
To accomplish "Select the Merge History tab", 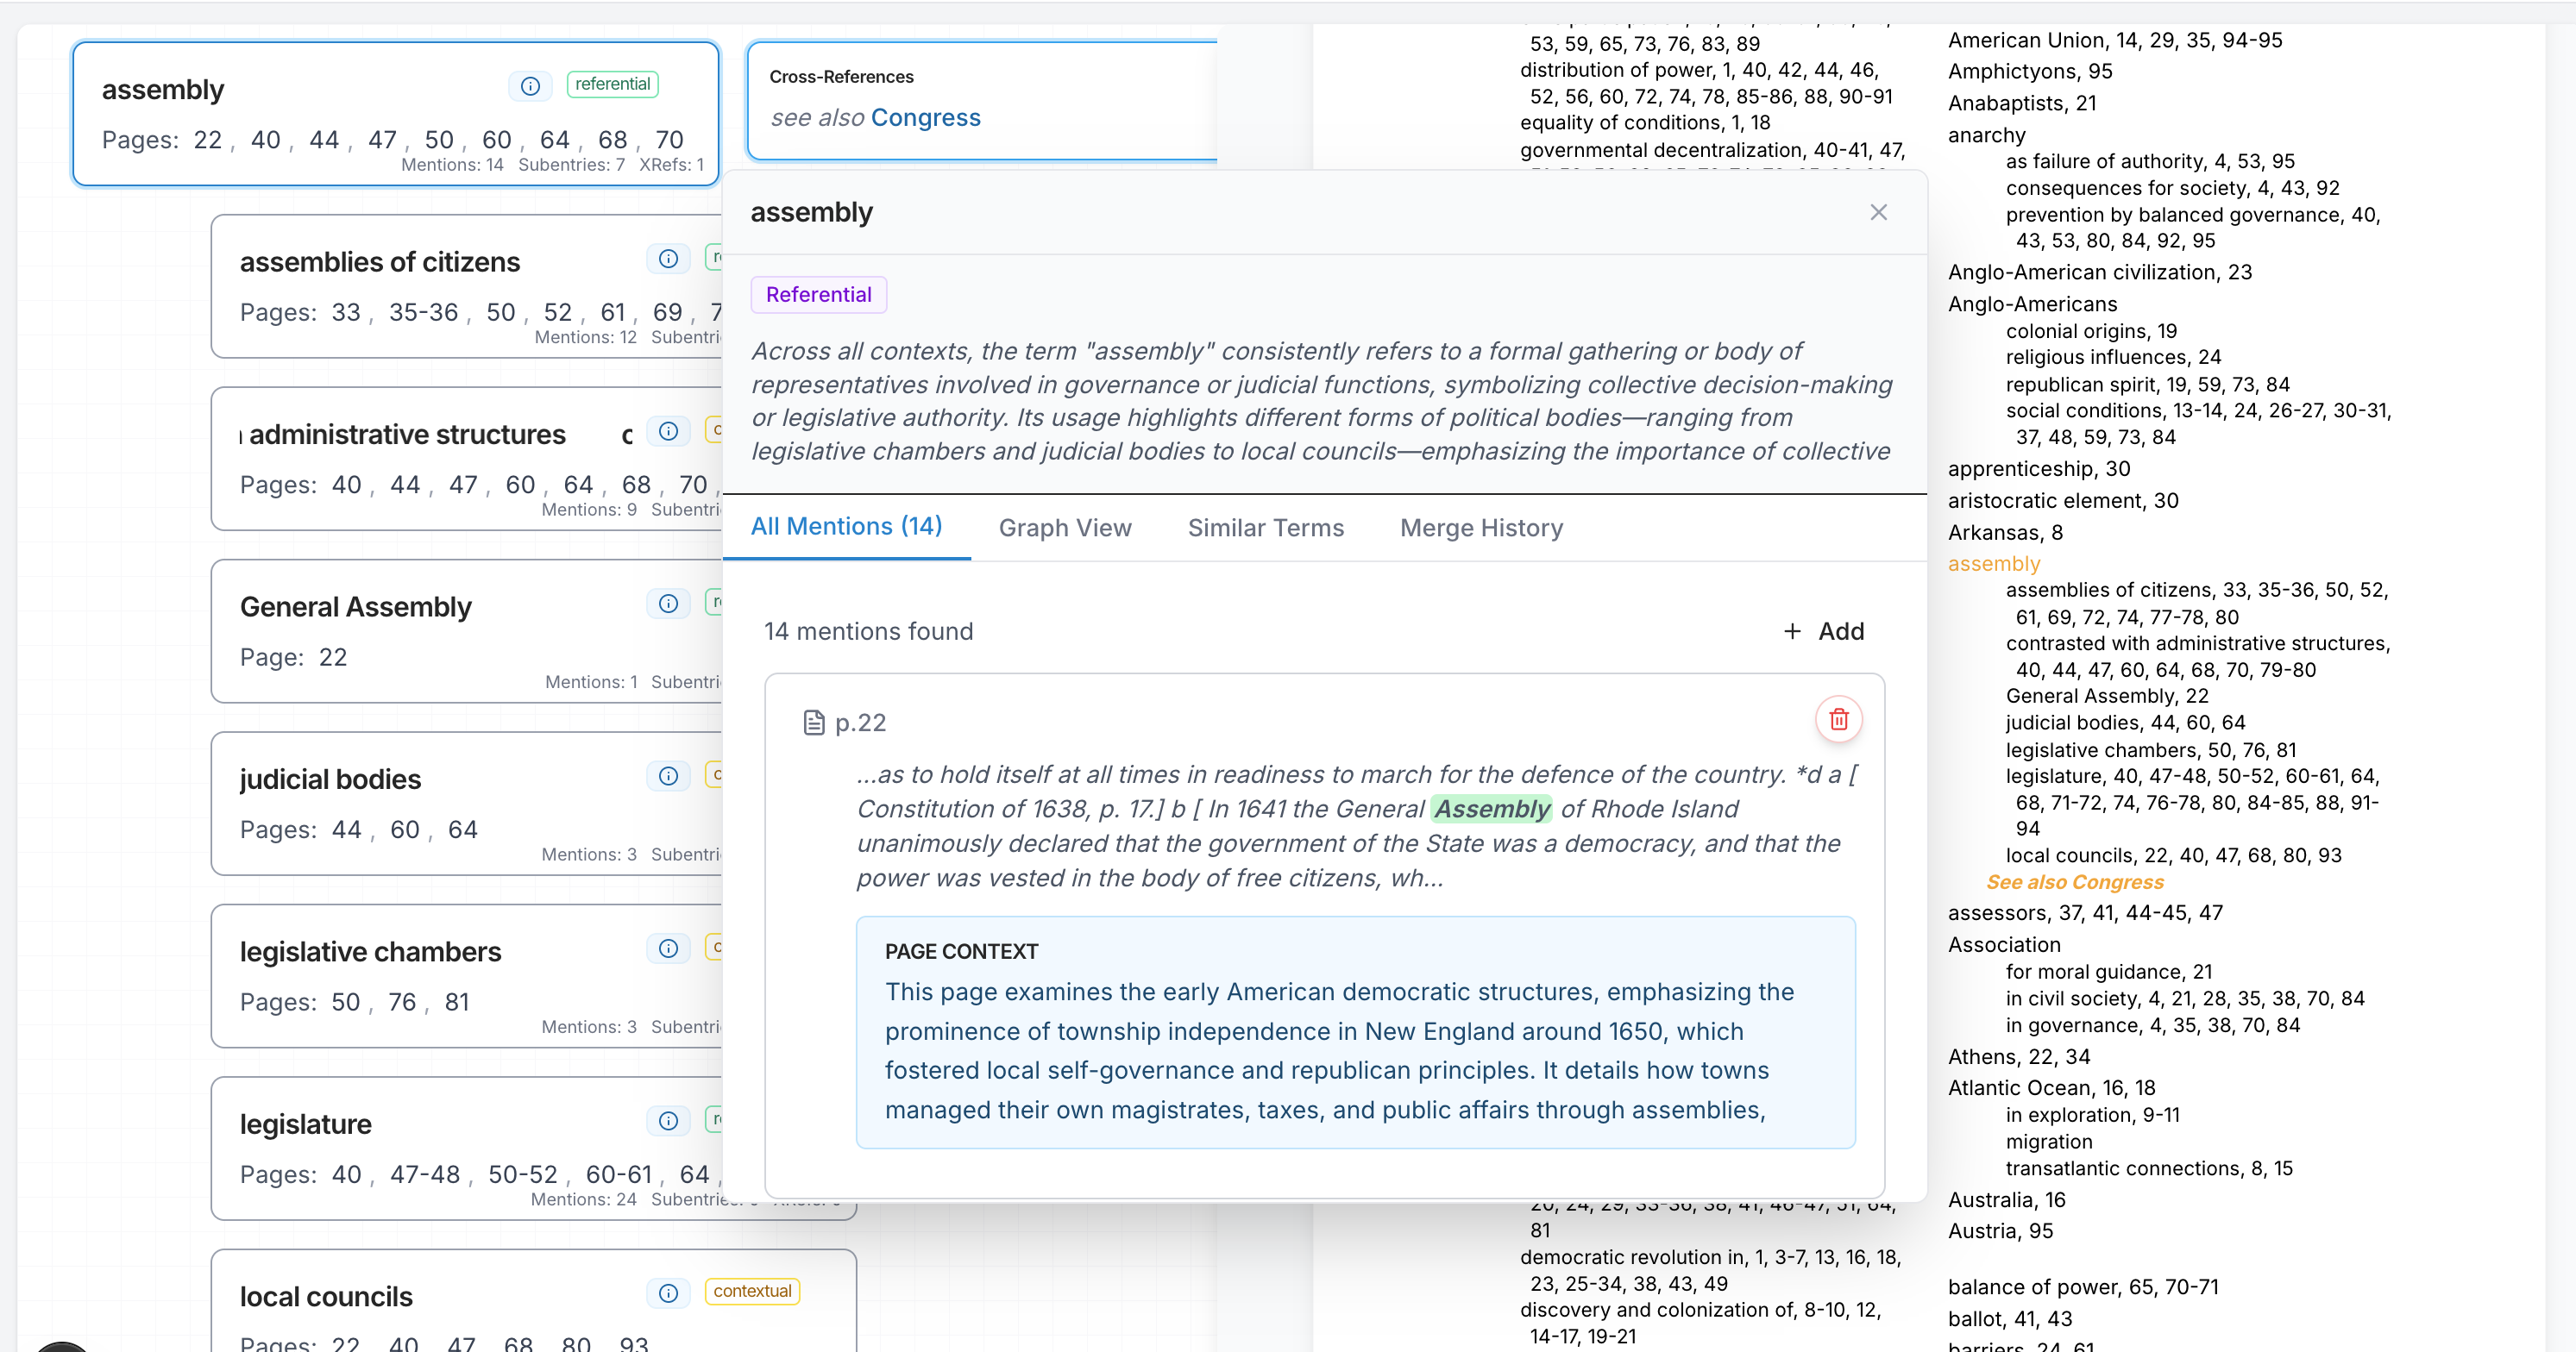I will pos(1480,528).
